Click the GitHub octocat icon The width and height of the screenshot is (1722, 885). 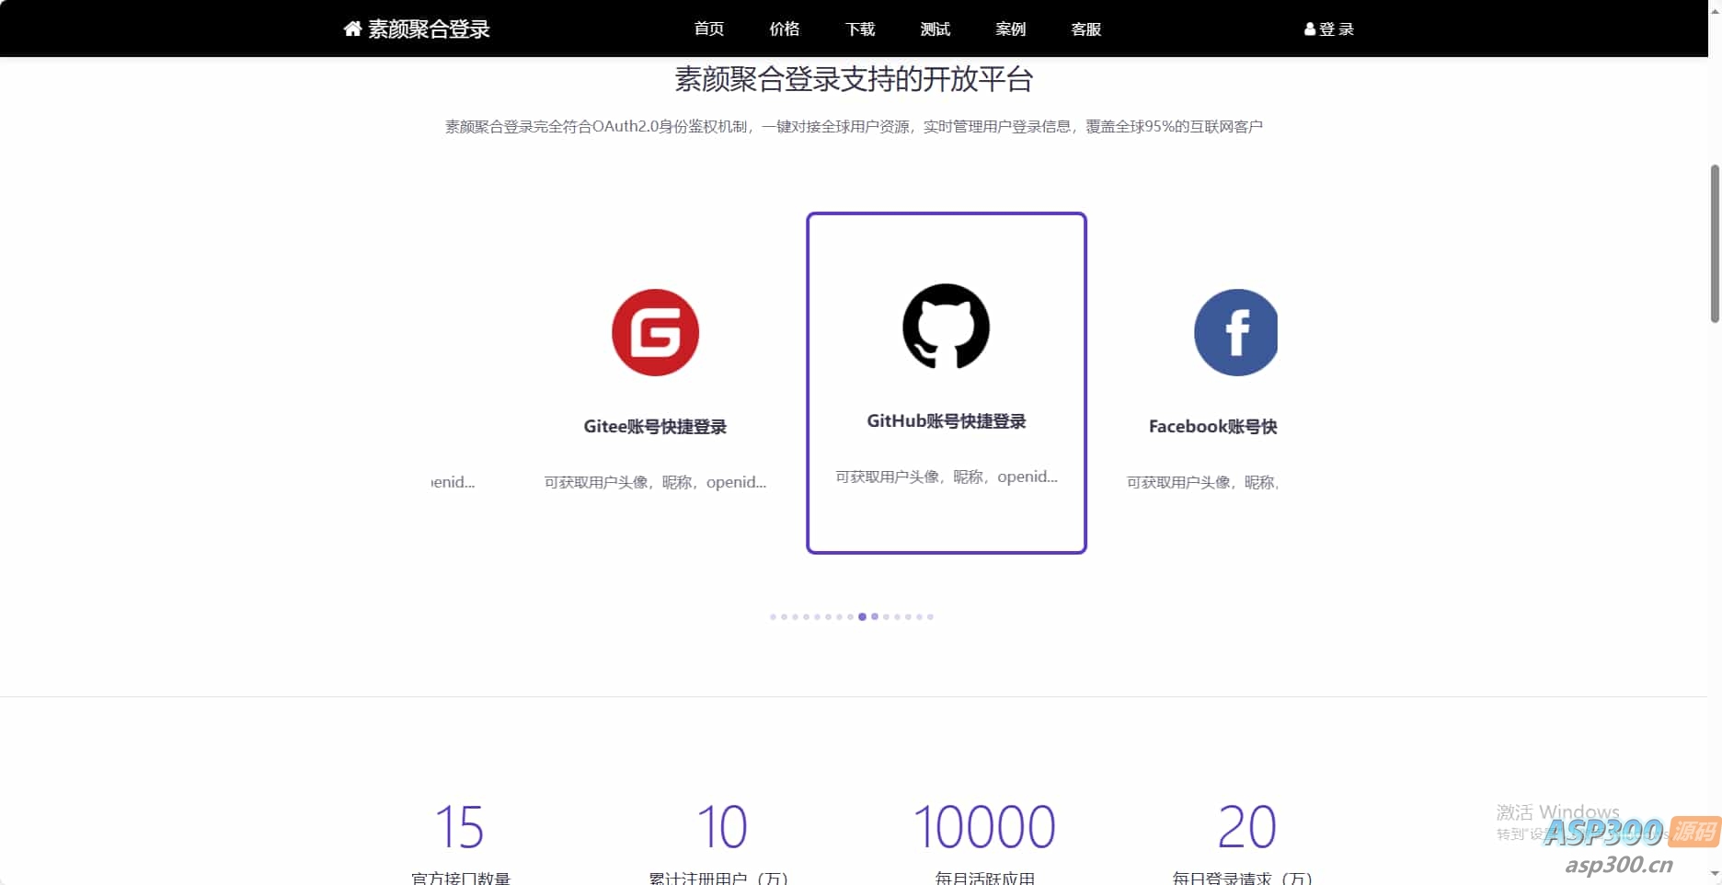(945, 327)
